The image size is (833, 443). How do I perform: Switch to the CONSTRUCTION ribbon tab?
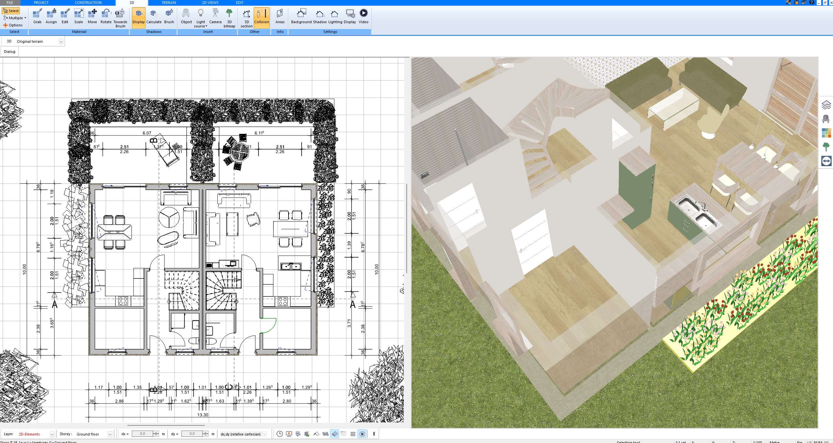pos(88,3)
